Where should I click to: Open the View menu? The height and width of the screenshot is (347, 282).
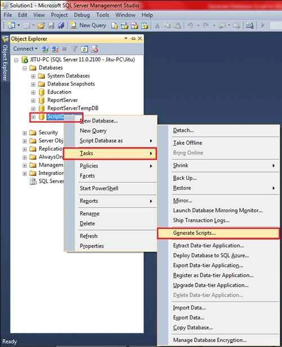(x=39, y=15)
